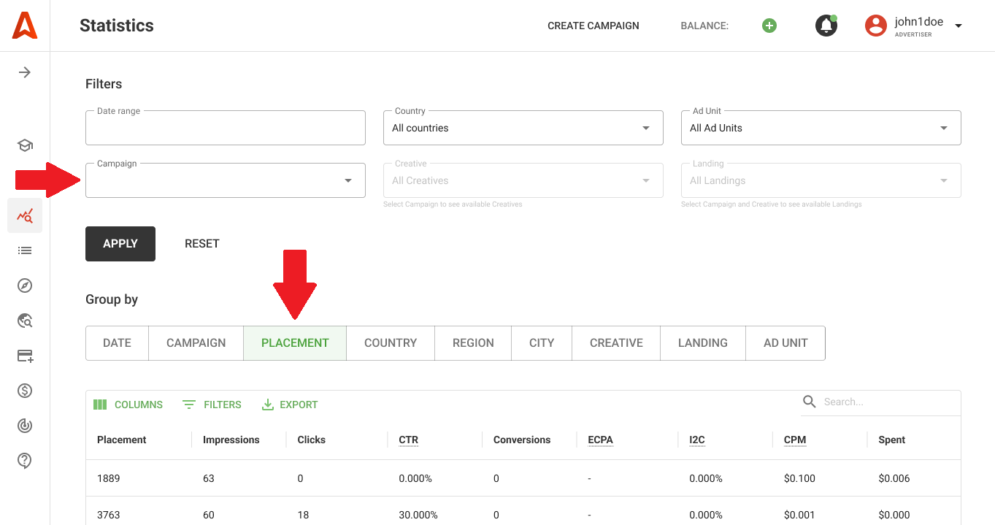Image resolution: width=995 pixels, height=525 pixels.
Task: Expand the john1doe account menu
Action: tap(958, 26)
